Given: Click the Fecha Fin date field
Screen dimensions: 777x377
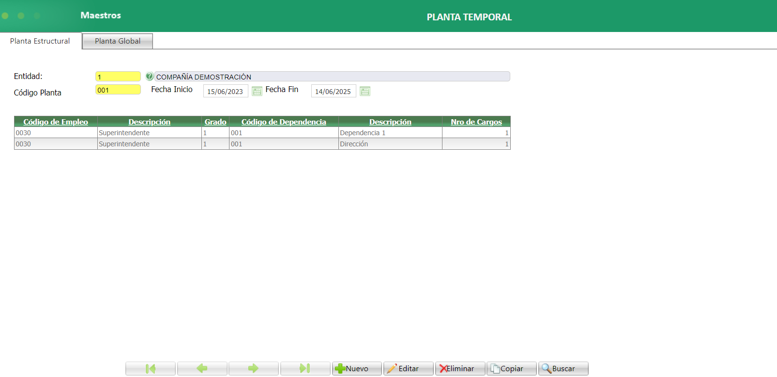Looking at the screenshot, I should pyautogui.click(x=334, y=91).
